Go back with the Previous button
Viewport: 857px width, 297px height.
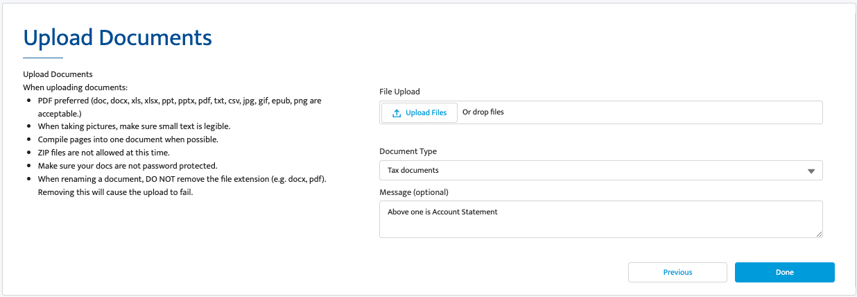pyautogui.click(x=677, y=272)
